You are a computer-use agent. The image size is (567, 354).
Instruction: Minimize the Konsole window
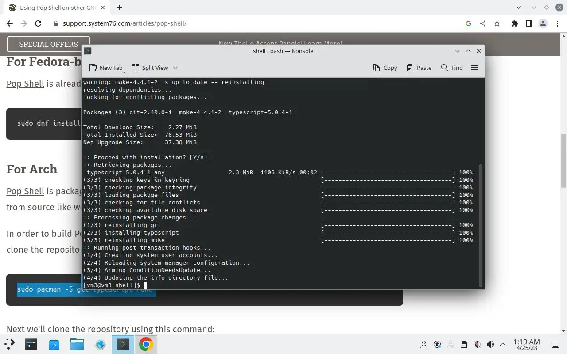coord(458,51)
